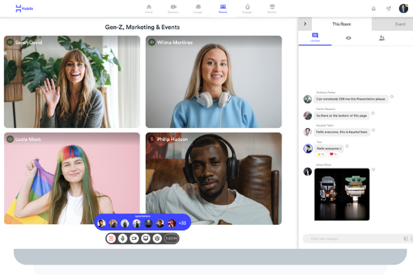Click your own chat avatar
The image size is (413, 275).
point(308,148)
